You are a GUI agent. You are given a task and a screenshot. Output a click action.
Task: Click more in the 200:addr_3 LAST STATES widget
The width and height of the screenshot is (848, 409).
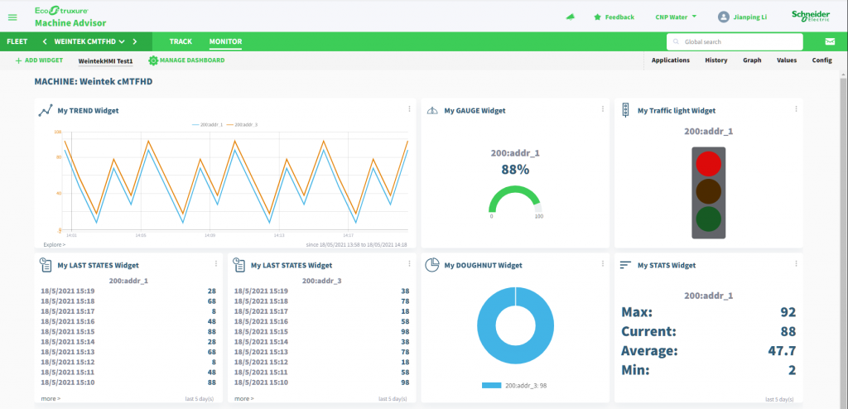(x=244, y=399)
